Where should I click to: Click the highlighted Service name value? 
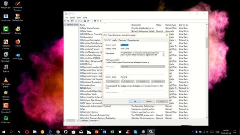pos(124,45)
